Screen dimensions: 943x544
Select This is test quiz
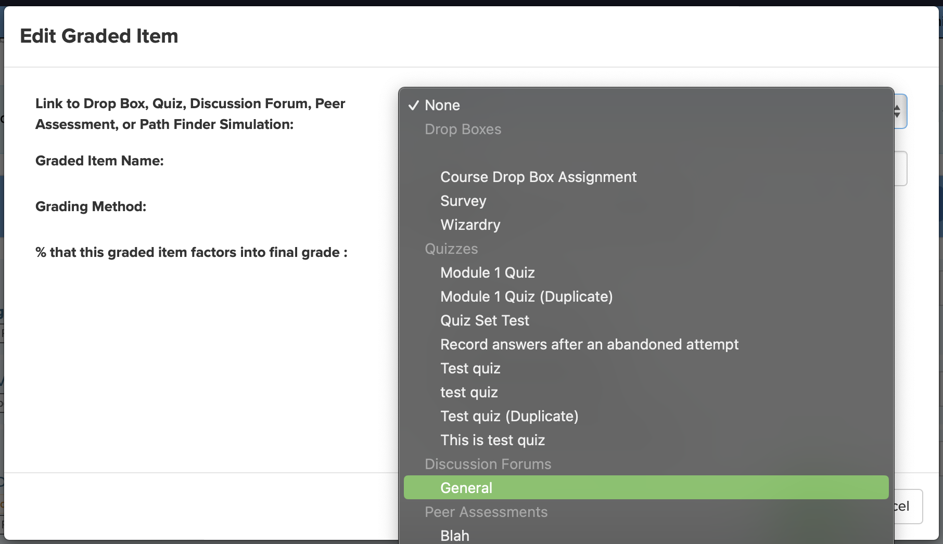pyautogui.click(x=646, y=440)
